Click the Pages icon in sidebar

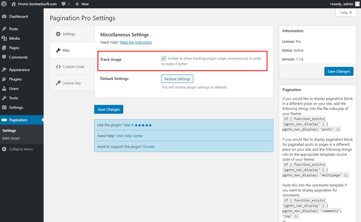[x=4, y=48]
